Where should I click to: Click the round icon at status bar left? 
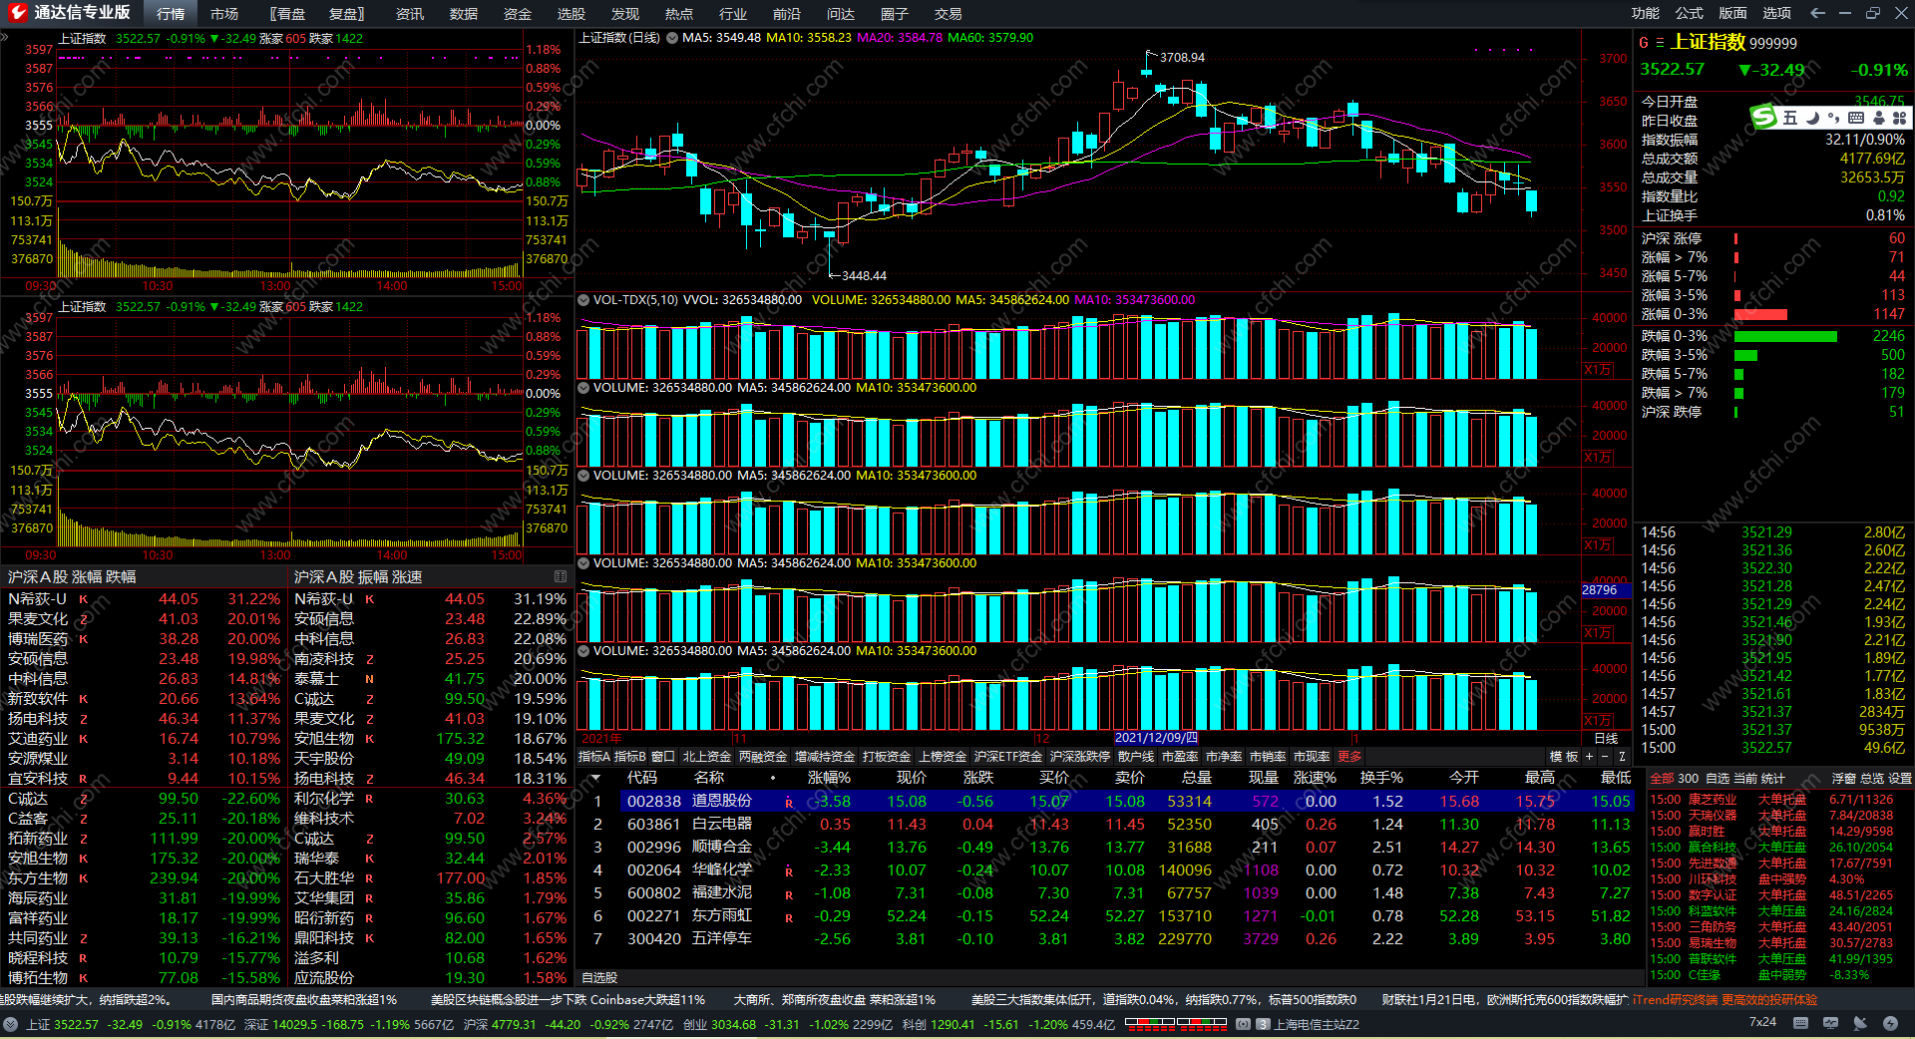pyautogui.click(x=10, y=1024)
